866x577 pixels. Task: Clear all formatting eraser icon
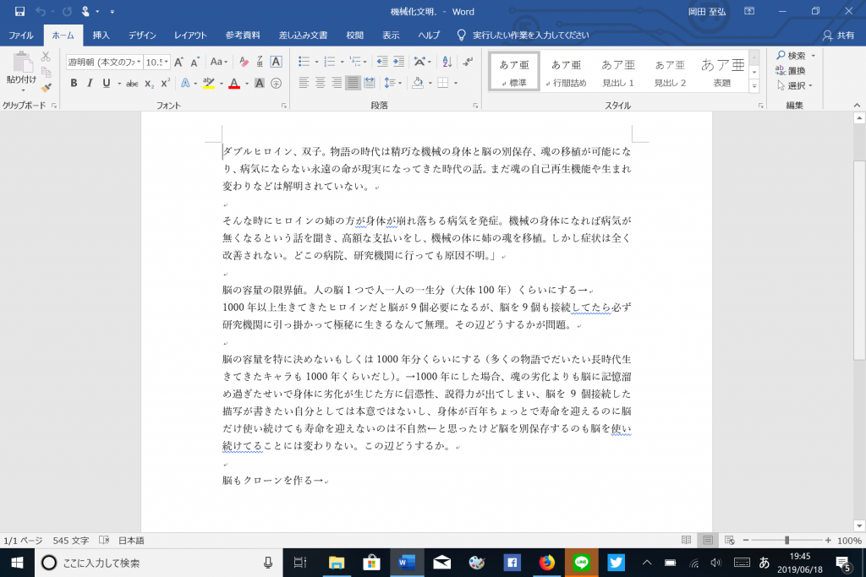tap(244, 62)
